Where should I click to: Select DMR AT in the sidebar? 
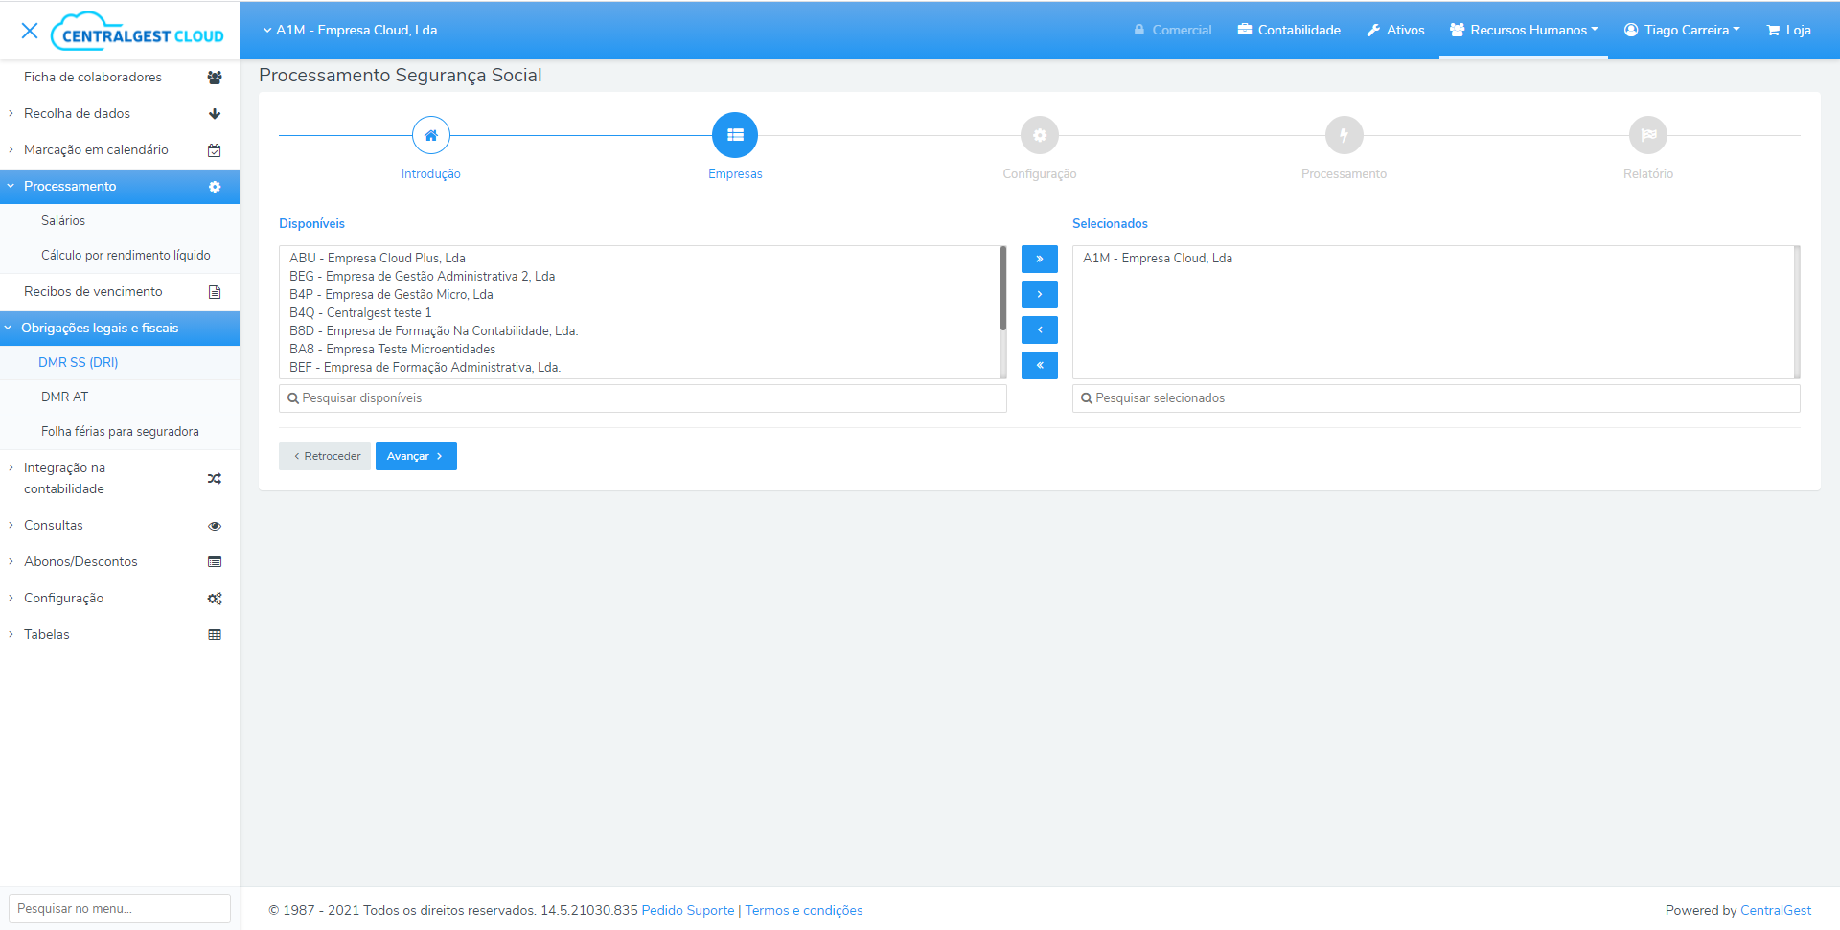65,397
